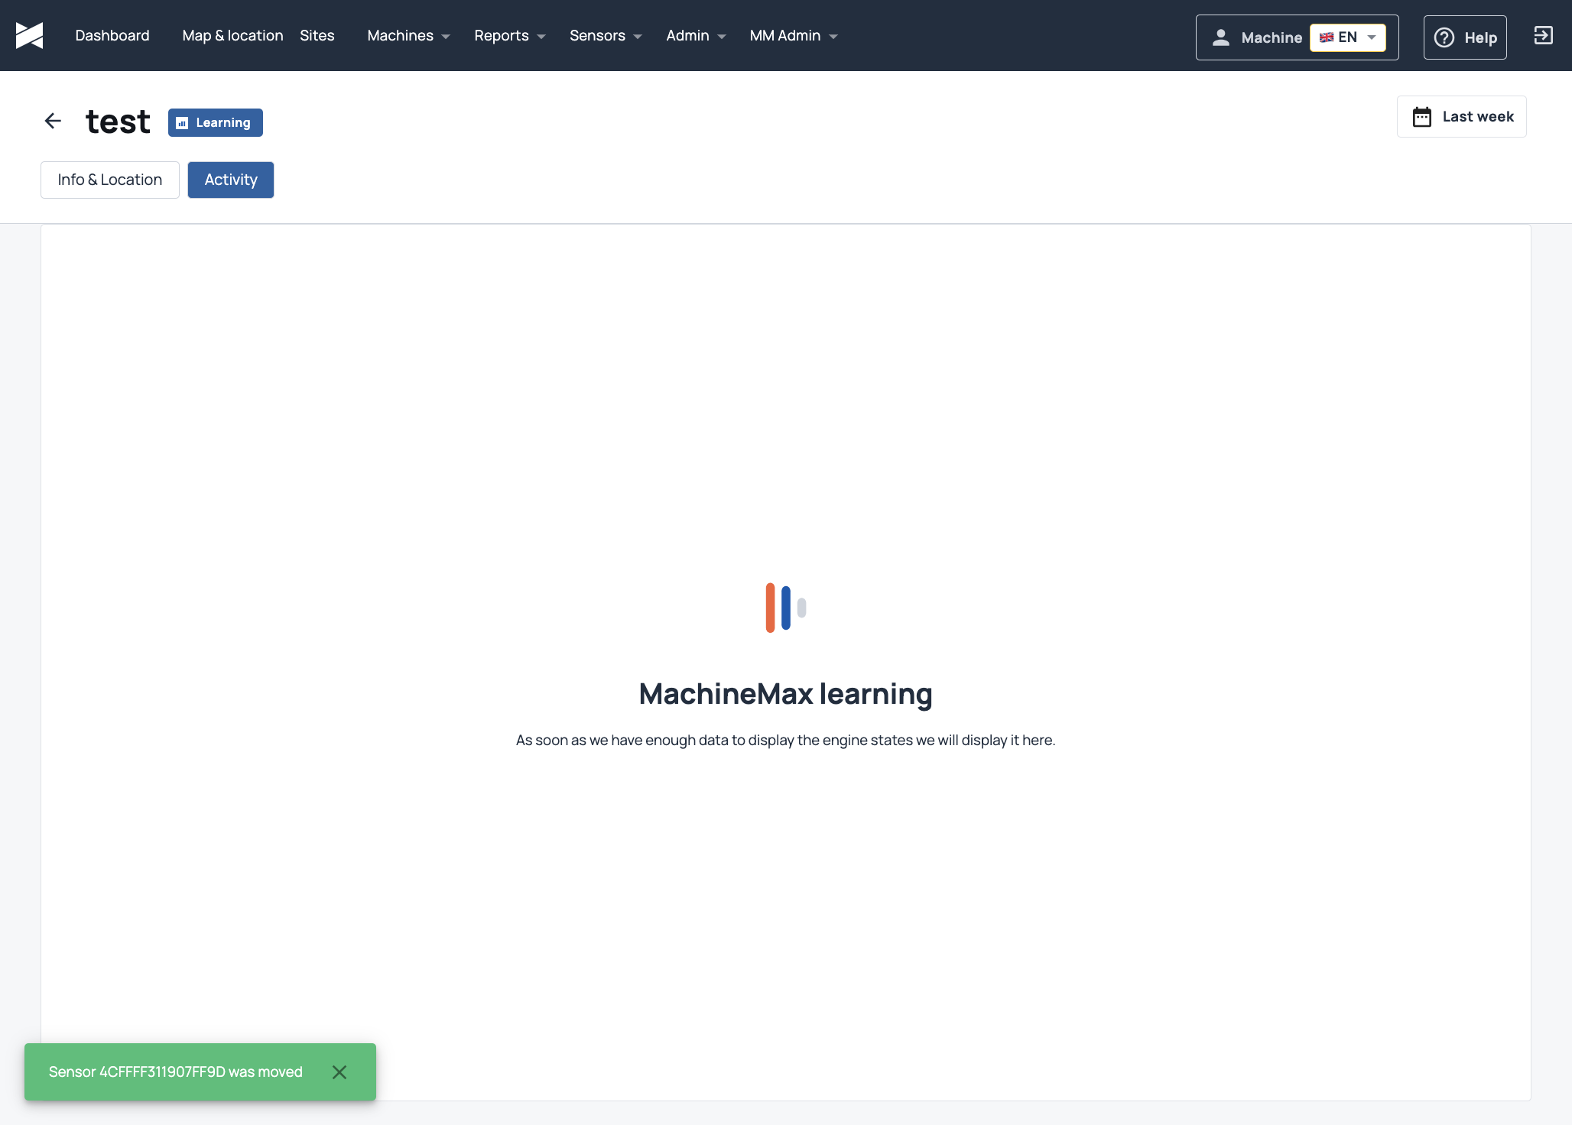Click the test machine title

tap(118, 122)
